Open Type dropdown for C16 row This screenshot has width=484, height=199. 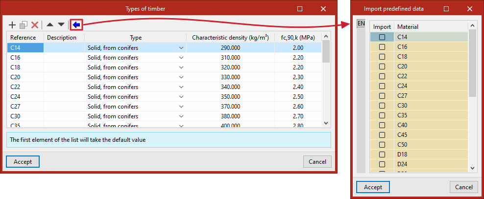point(181,58)
